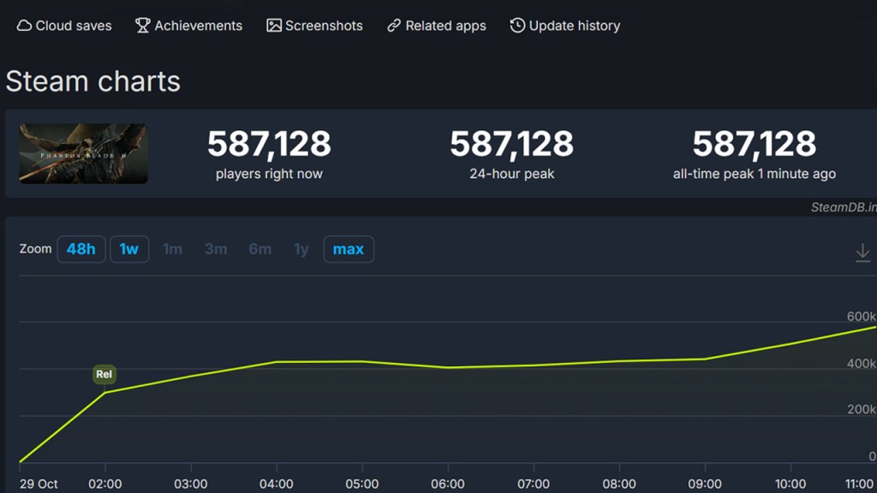This screenshot has width=877, height=493.
Task: Set chart zoom to 1y
Action: tap(301, 249)
